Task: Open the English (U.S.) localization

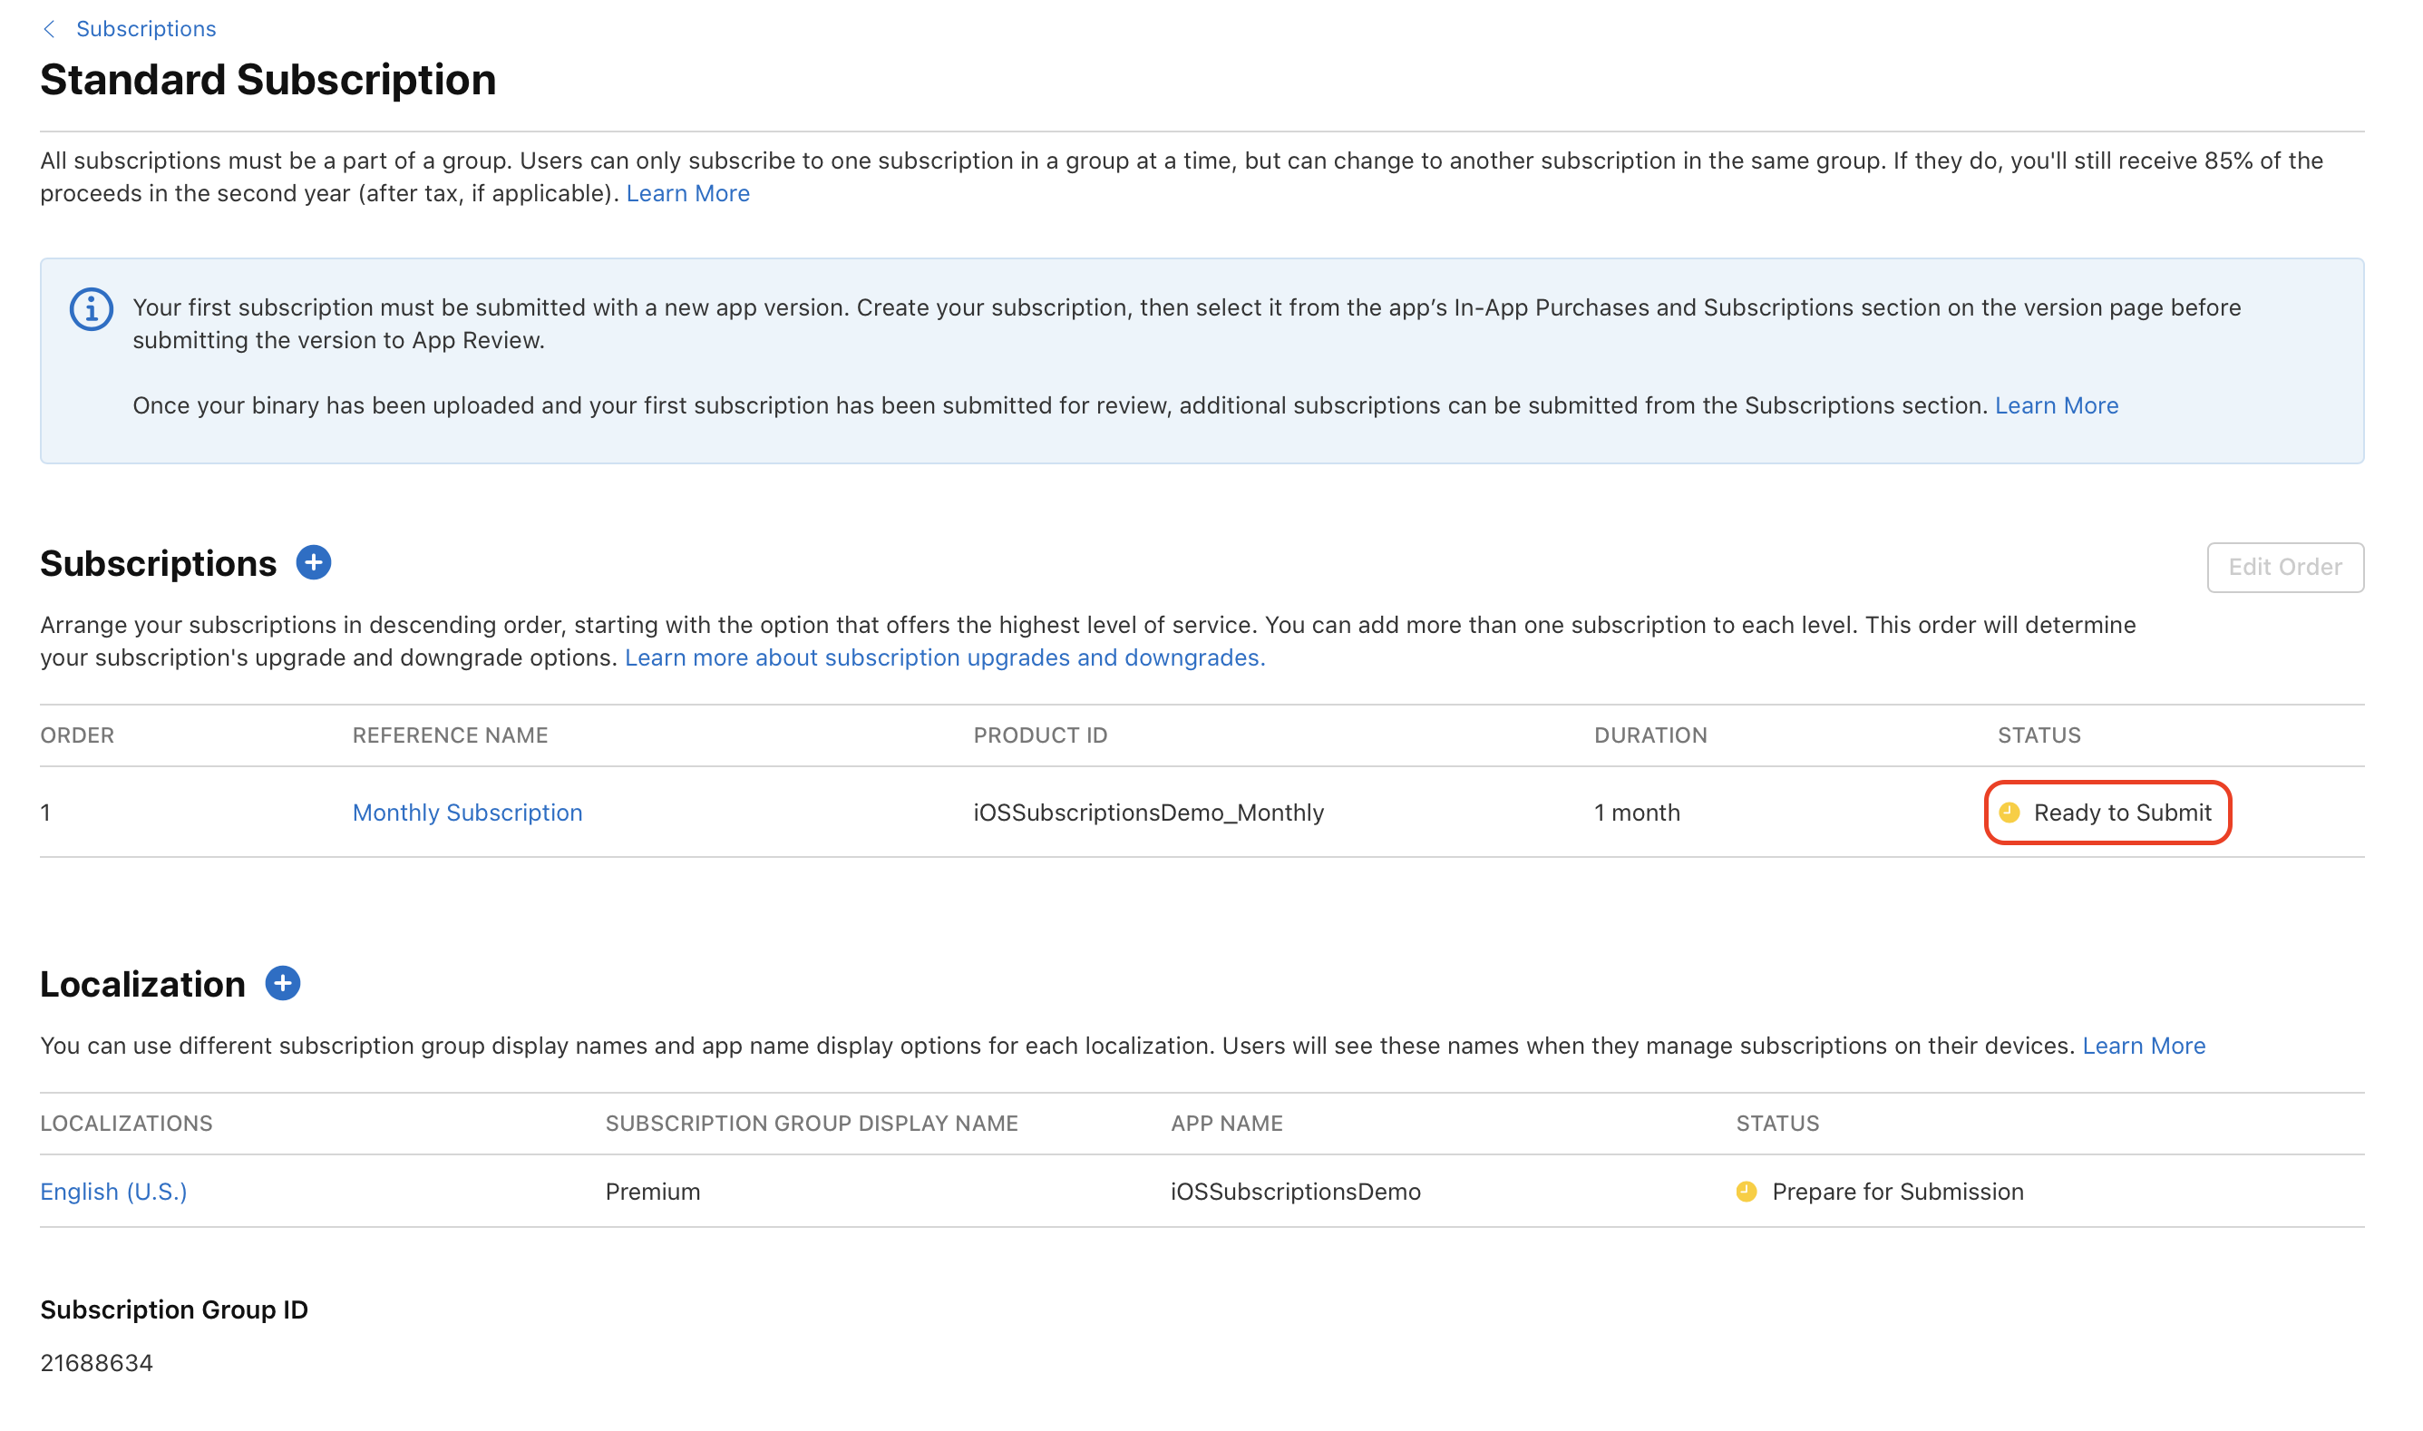Action: [x=113, y=1191]
